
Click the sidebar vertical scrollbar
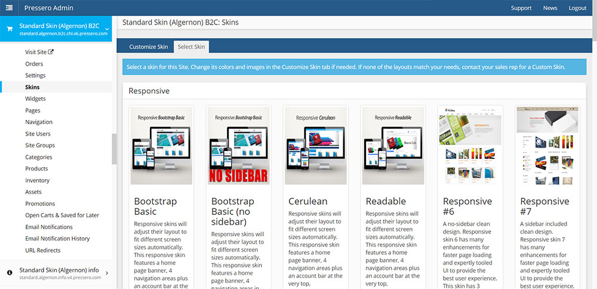tap(114, 149)
